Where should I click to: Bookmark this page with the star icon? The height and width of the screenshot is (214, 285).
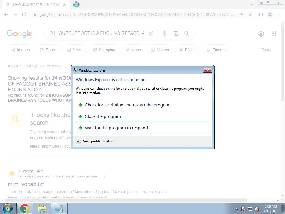[x=250, y=14]
